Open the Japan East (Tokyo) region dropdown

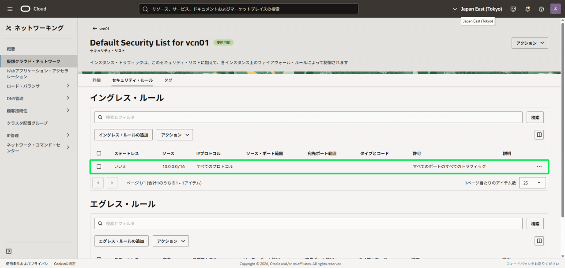point(478,9)
